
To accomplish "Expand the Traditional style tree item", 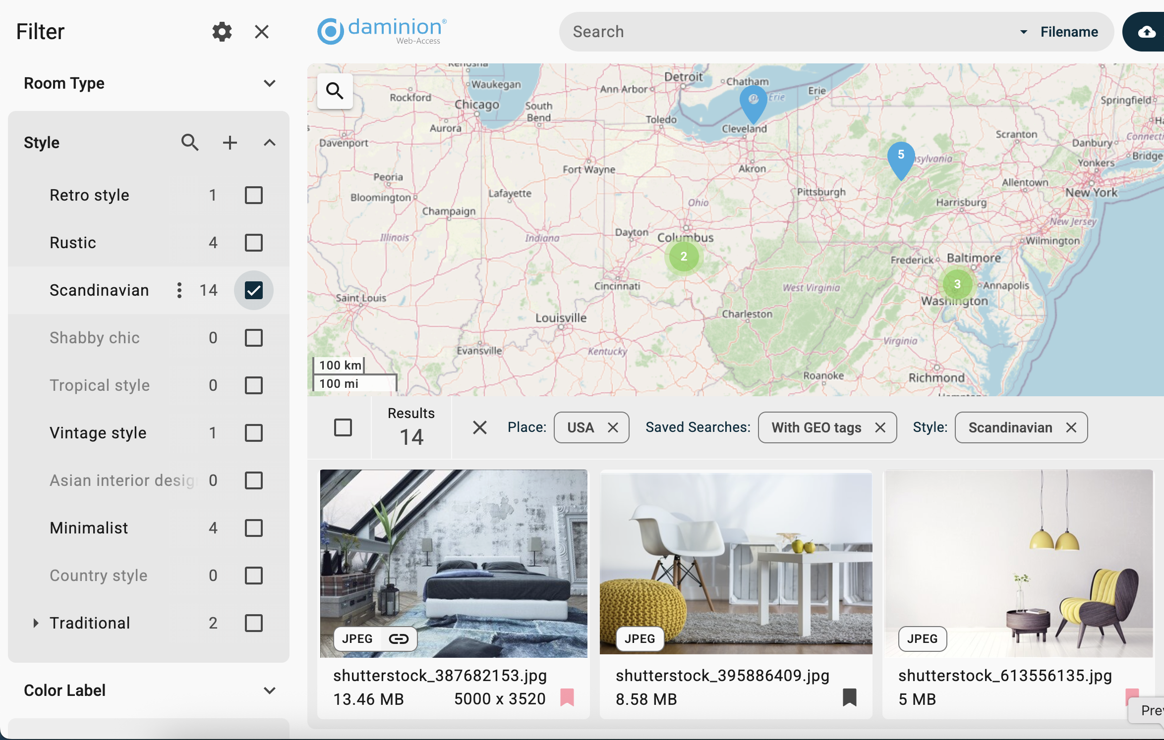I will click(x=36, y=623).
